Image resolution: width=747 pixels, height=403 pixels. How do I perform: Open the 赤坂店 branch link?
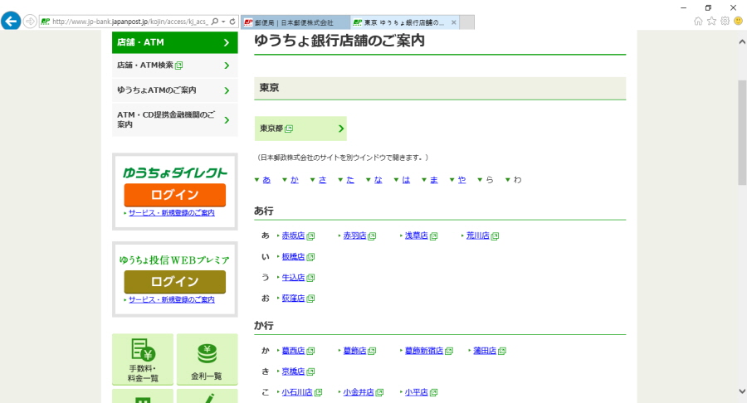coord(293,235)
